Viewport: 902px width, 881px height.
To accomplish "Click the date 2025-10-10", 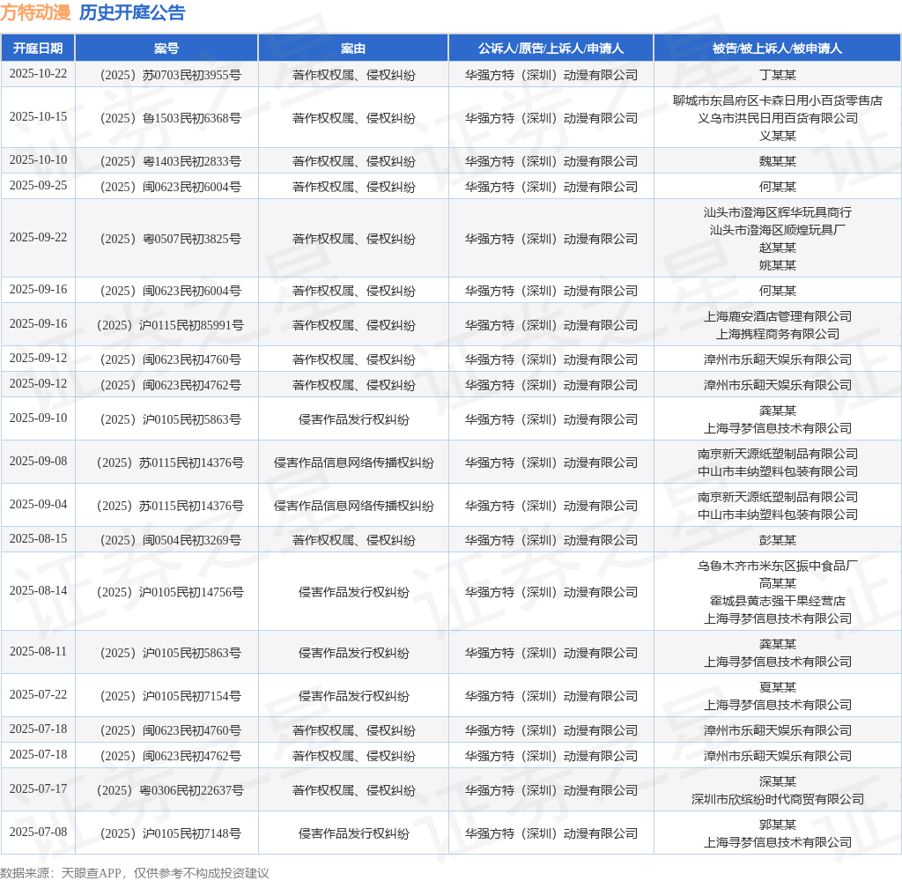I will (38, 160).
